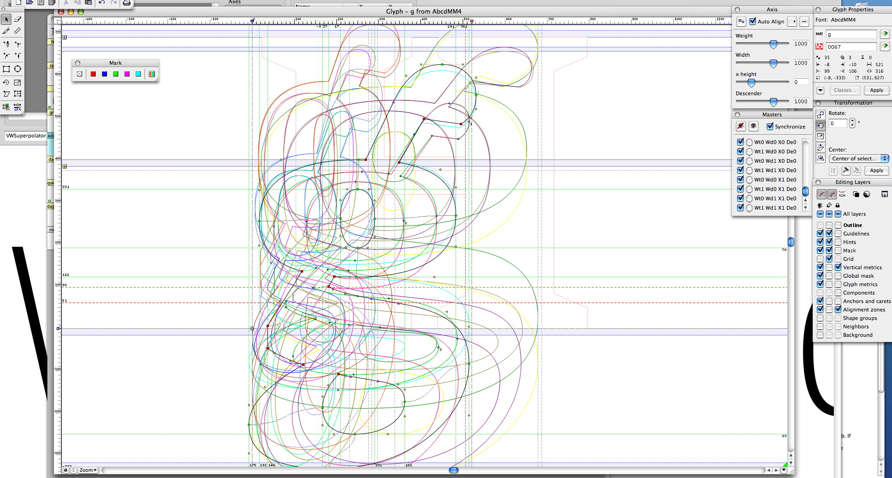Image resolution: width=892 pixels, height=478 pixels.
Task: Click the Classes... button
Action: pos(845,90)
